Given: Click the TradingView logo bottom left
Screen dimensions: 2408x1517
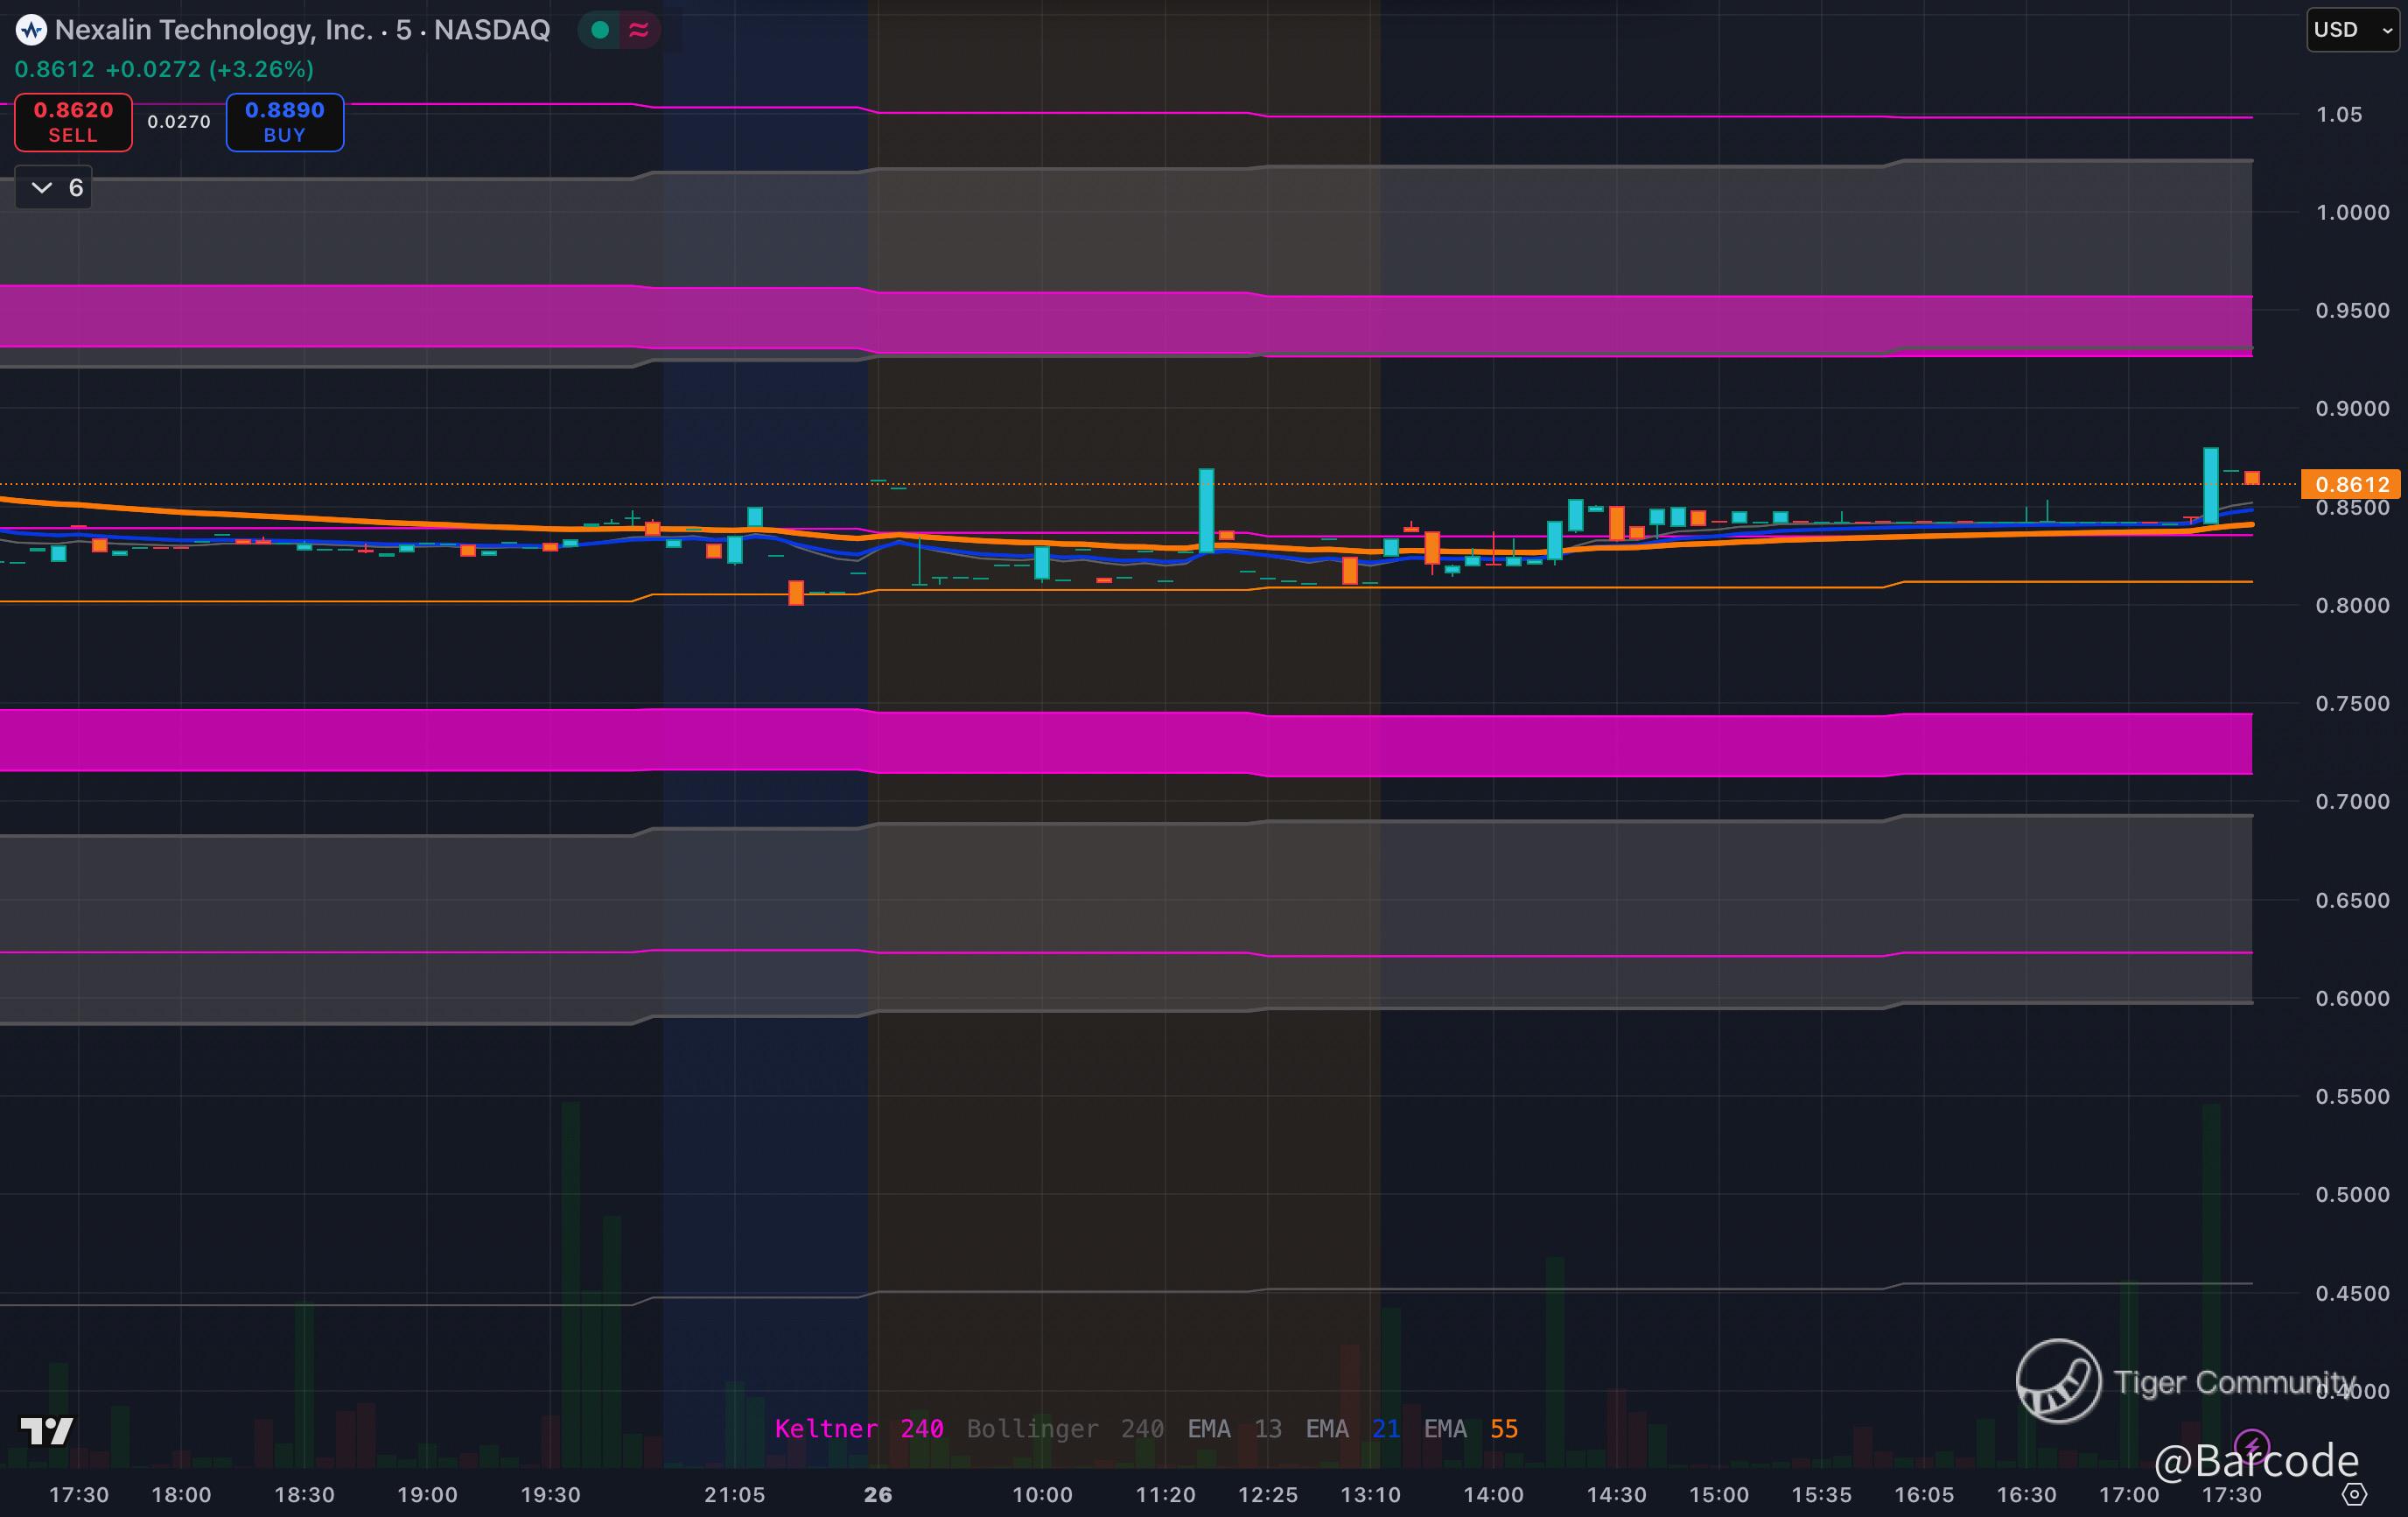Looking at the screenshot, I should [x=47, y=1431].
